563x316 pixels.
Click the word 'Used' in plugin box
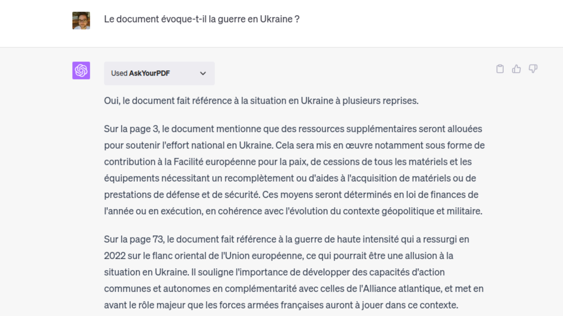(119, 73)
